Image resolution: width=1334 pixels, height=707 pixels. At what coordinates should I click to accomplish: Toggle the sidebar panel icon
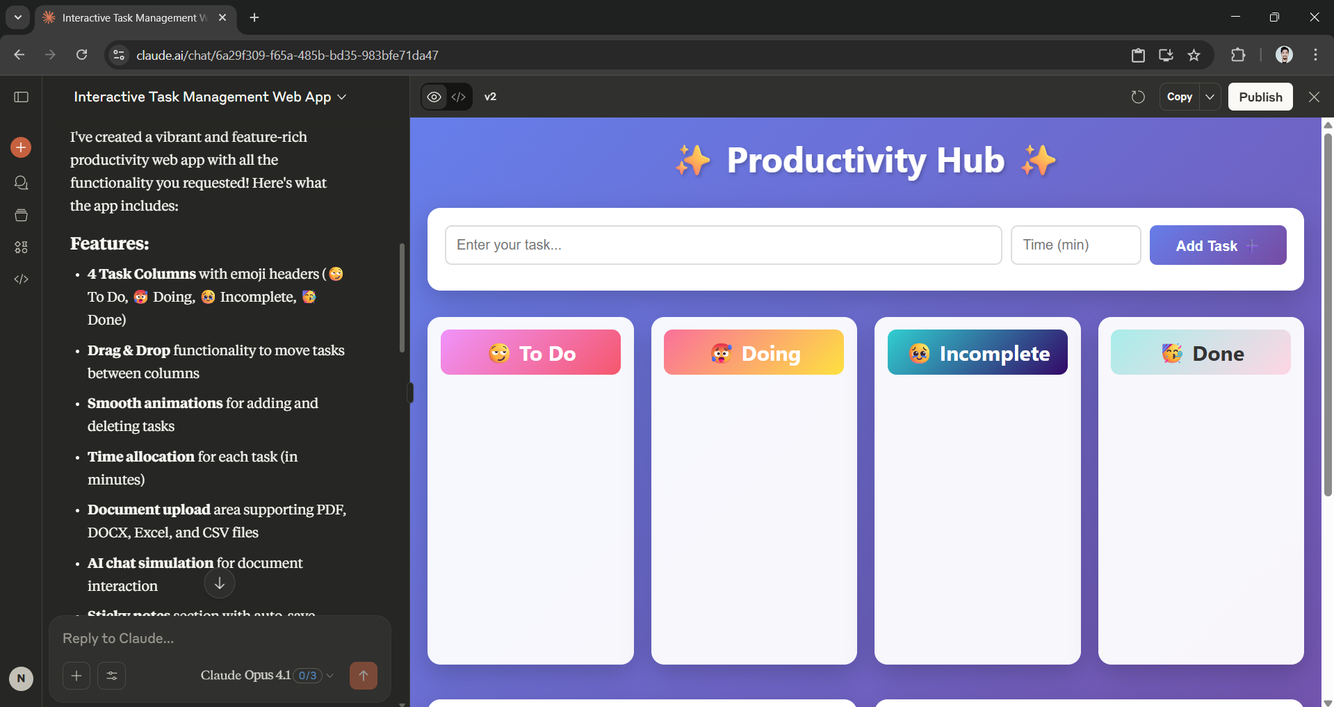[x=21, y=97]
